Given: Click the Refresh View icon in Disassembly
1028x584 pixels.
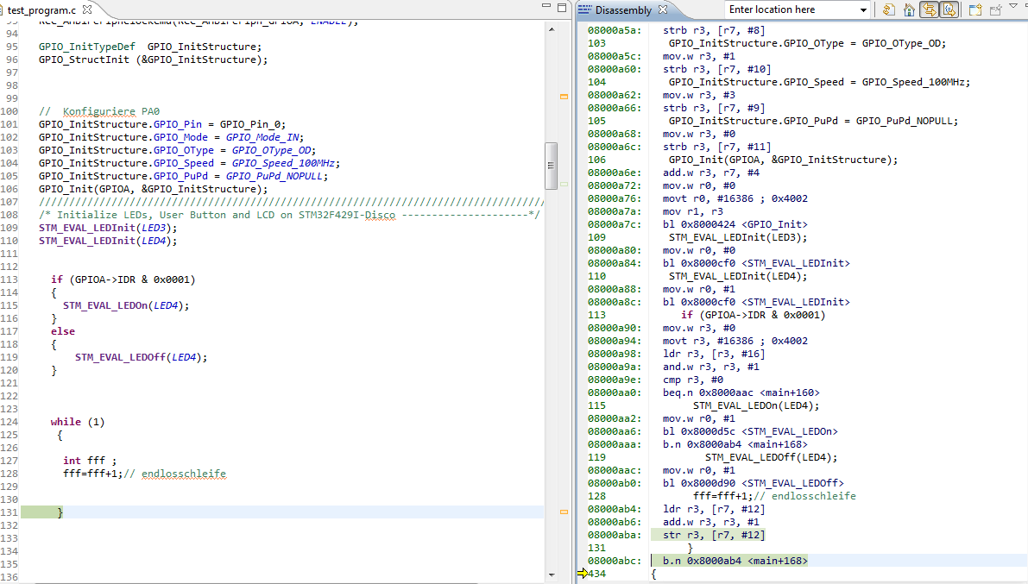Looking at the screenshot, I should tap(888, 9).
